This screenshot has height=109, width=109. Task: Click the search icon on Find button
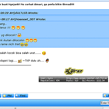[17, 96]
